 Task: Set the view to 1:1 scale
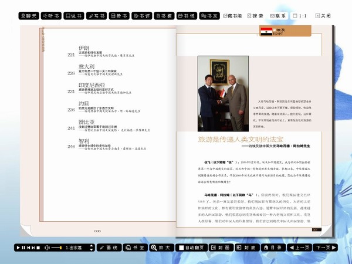point(300,16)
